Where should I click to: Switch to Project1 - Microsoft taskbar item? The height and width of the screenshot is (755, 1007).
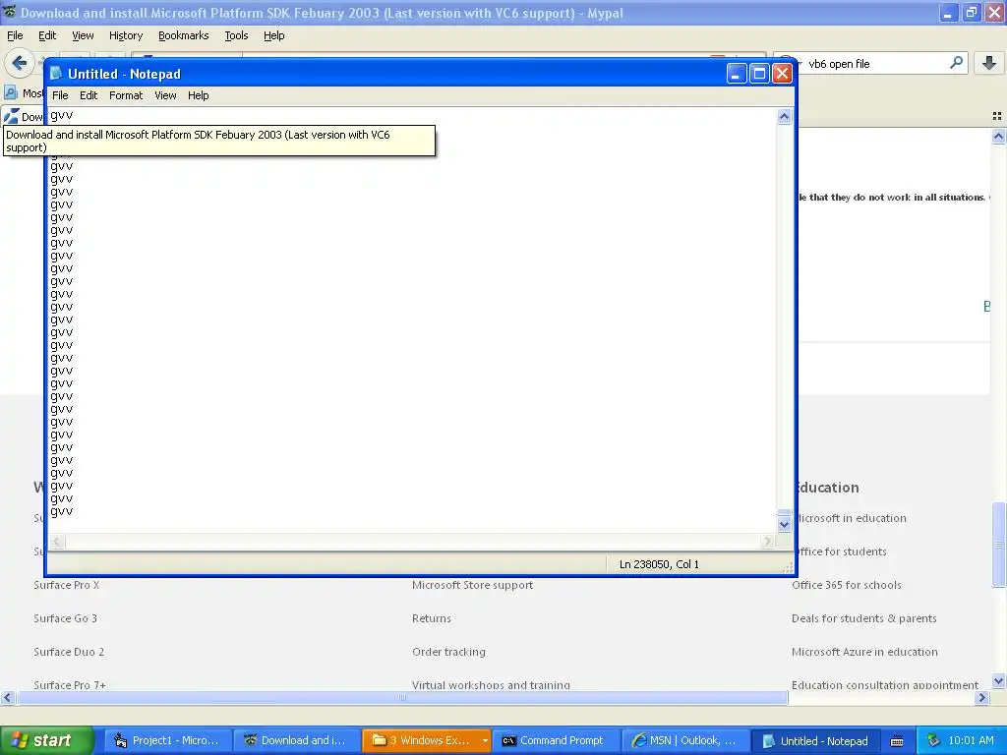click(166, 740)
